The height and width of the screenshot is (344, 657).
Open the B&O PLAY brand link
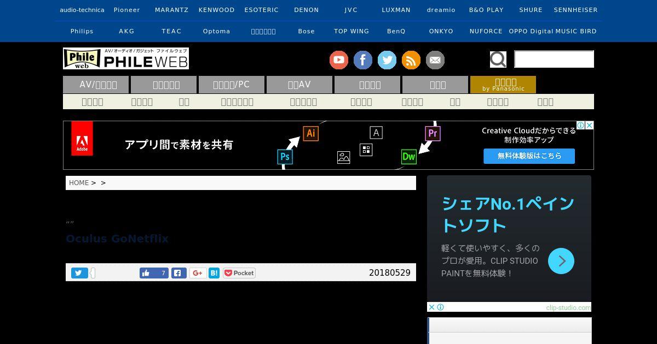click(486, 10)
